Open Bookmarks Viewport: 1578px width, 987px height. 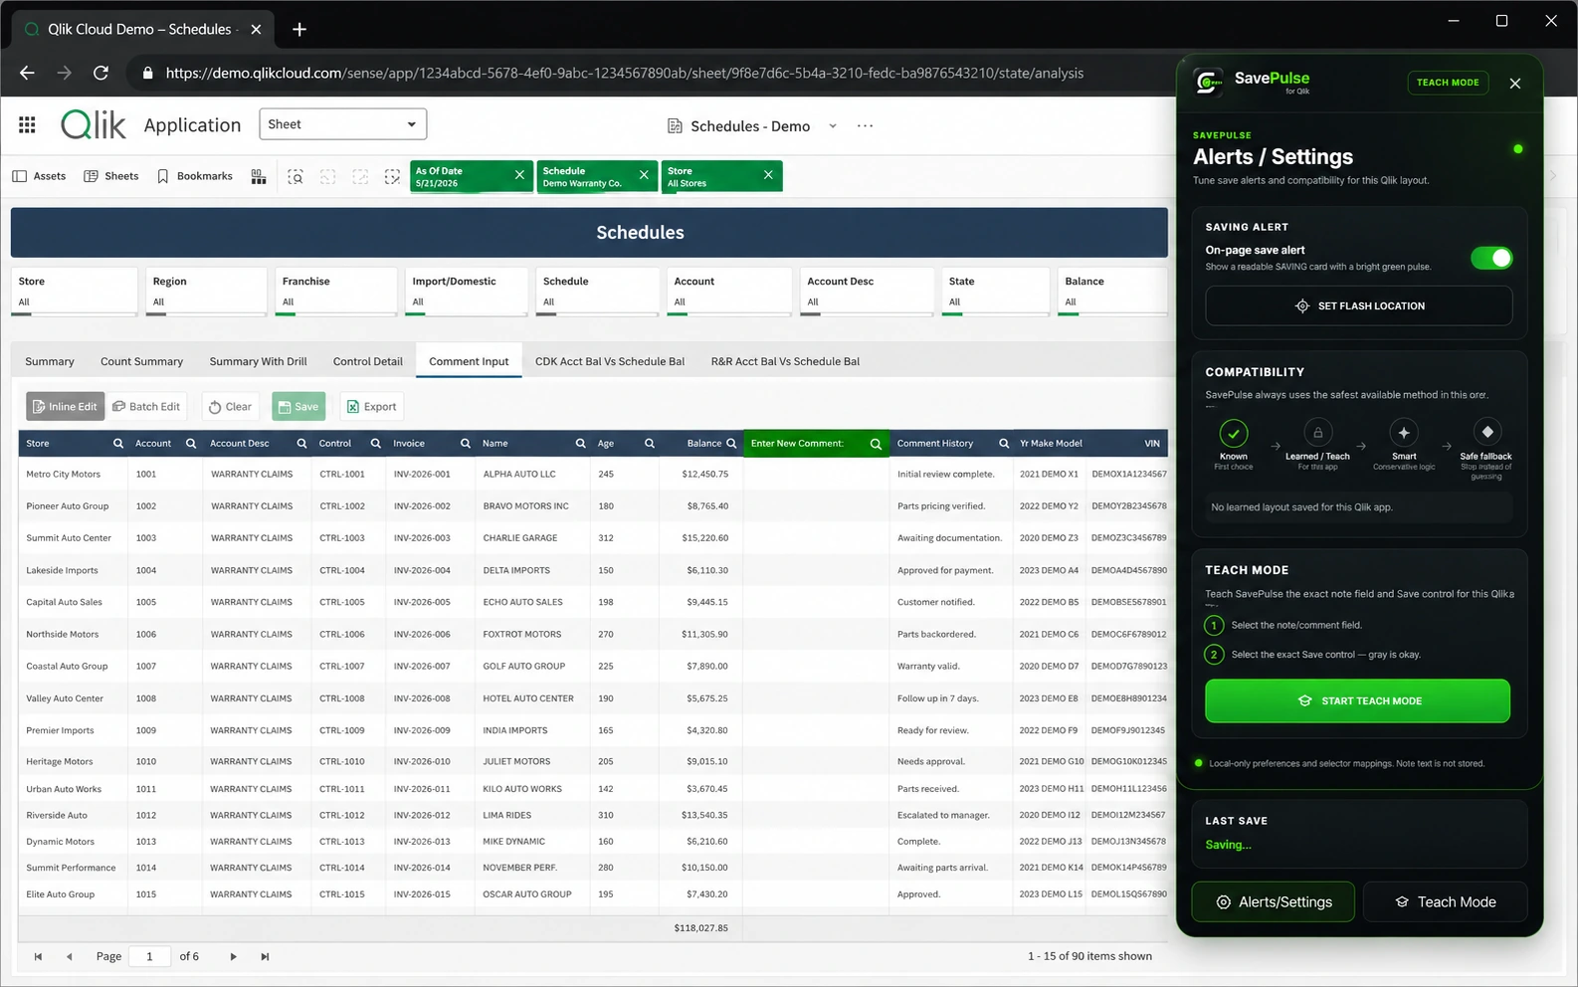click(195, 176)
